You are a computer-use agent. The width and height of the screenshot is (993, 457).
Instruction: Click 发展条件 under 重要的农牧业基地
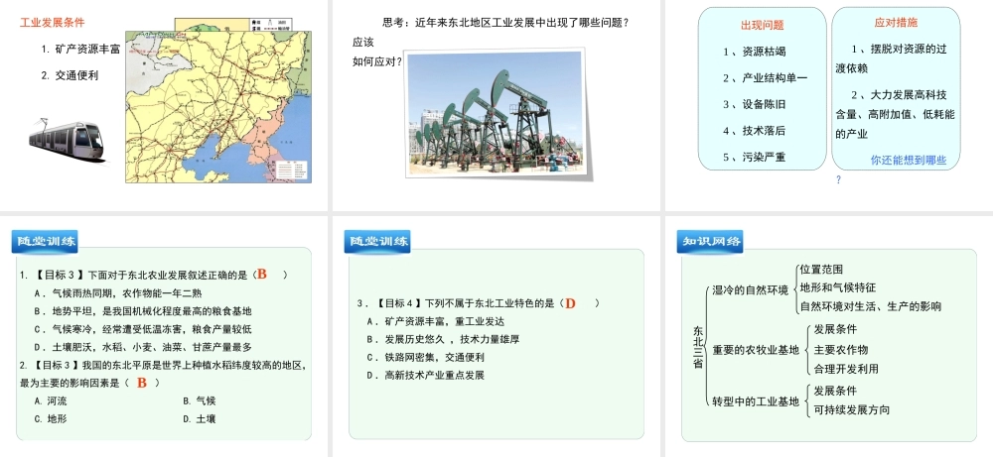(835, 329)
